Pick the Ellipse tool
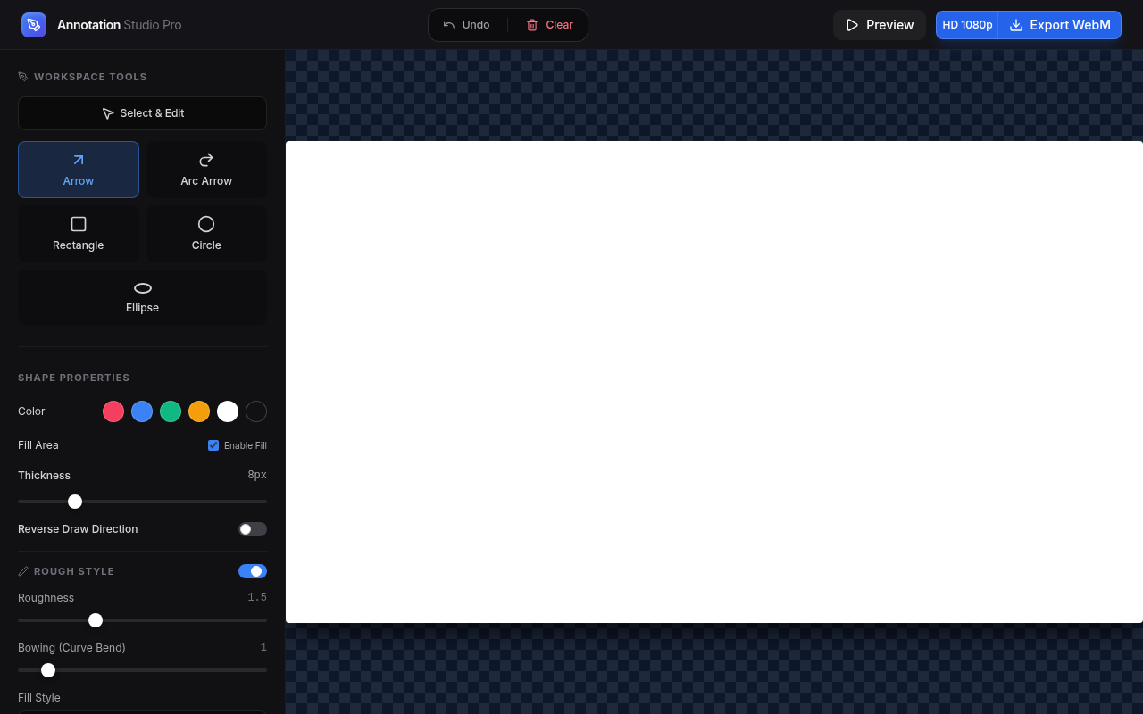The image size is (1143, 714). point(142,296)
